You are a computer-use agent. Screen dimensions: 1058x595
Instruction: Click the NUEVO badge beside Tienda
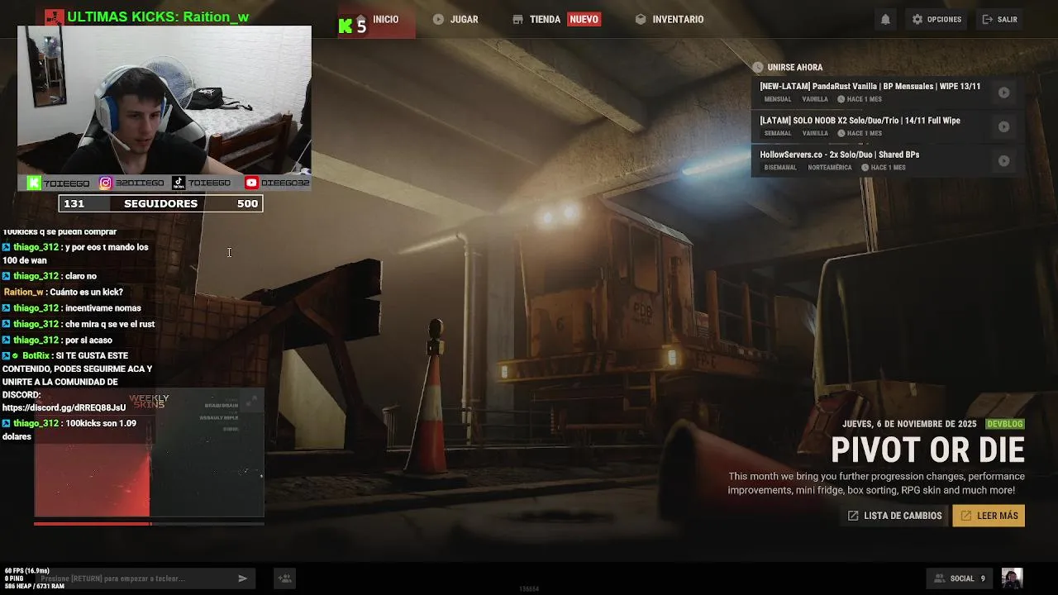tap(584, 19)
